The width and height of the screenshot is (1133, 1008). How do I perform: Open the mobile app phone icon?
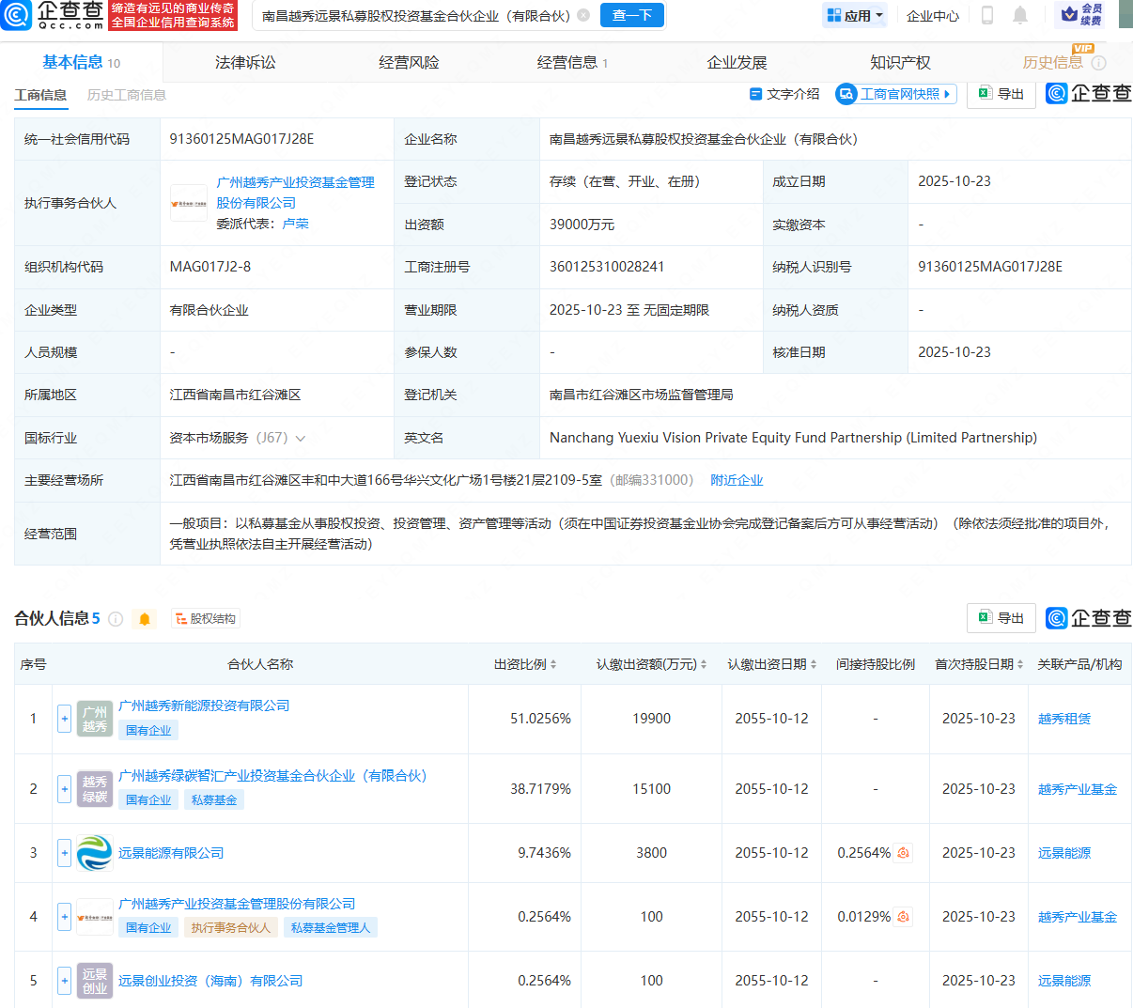point(986,15)
